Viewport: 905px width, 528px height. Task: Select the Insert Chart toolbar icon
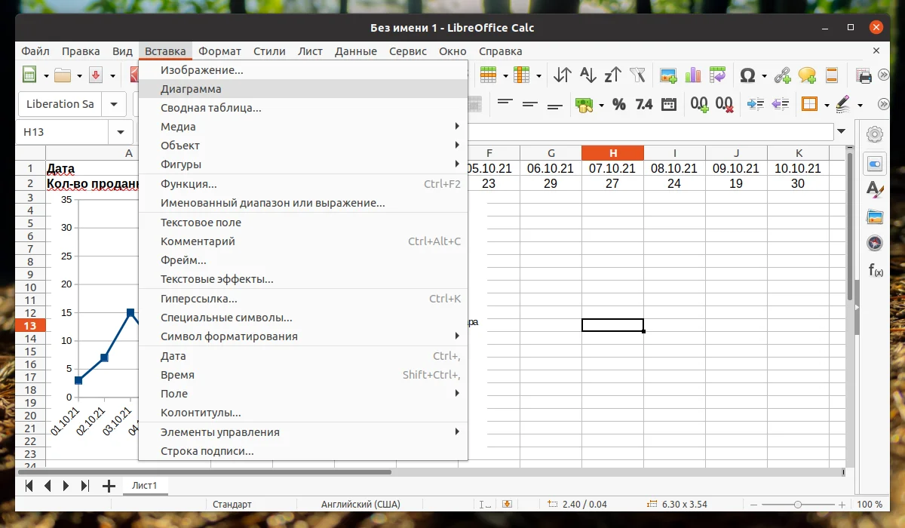[x=692, y=75]
